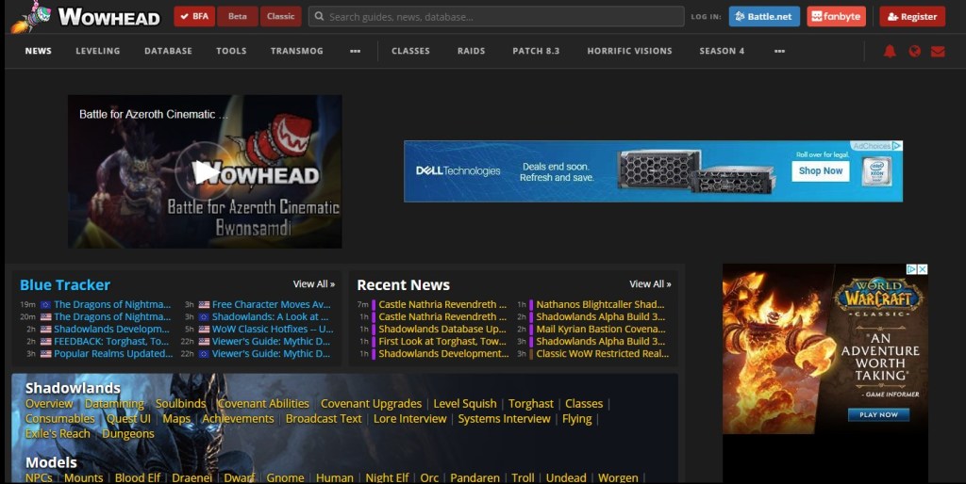Screen dimensions: 966x484
Task: Open the notifications bell icon
Action: click(890, 51)
